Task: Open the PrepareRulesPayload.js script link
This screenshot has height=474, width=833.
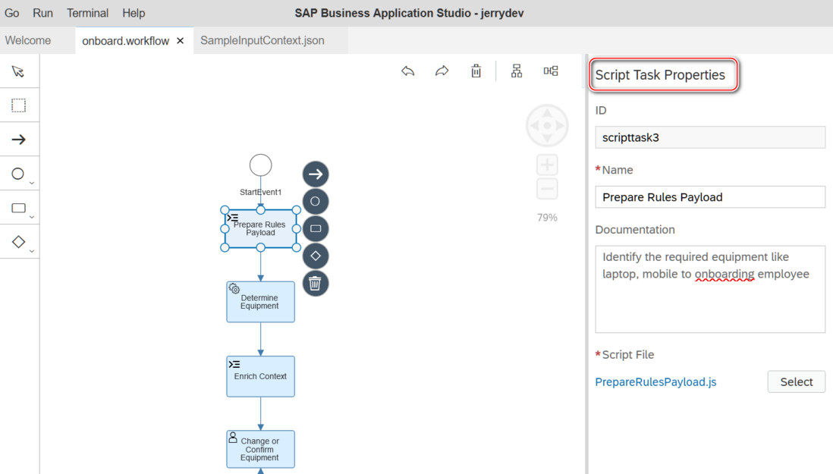Action: pyautogui.click(x=655, y=382)
